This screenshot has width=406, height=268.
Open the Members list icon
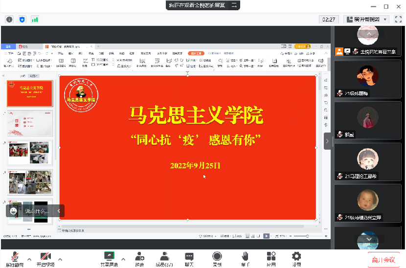click(x=164, y=257)
